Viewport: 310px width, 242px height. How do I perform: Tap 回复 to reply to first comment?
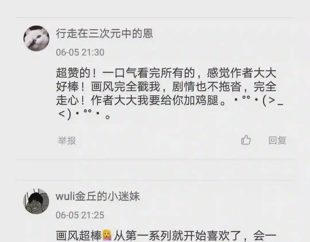point(277,140)
